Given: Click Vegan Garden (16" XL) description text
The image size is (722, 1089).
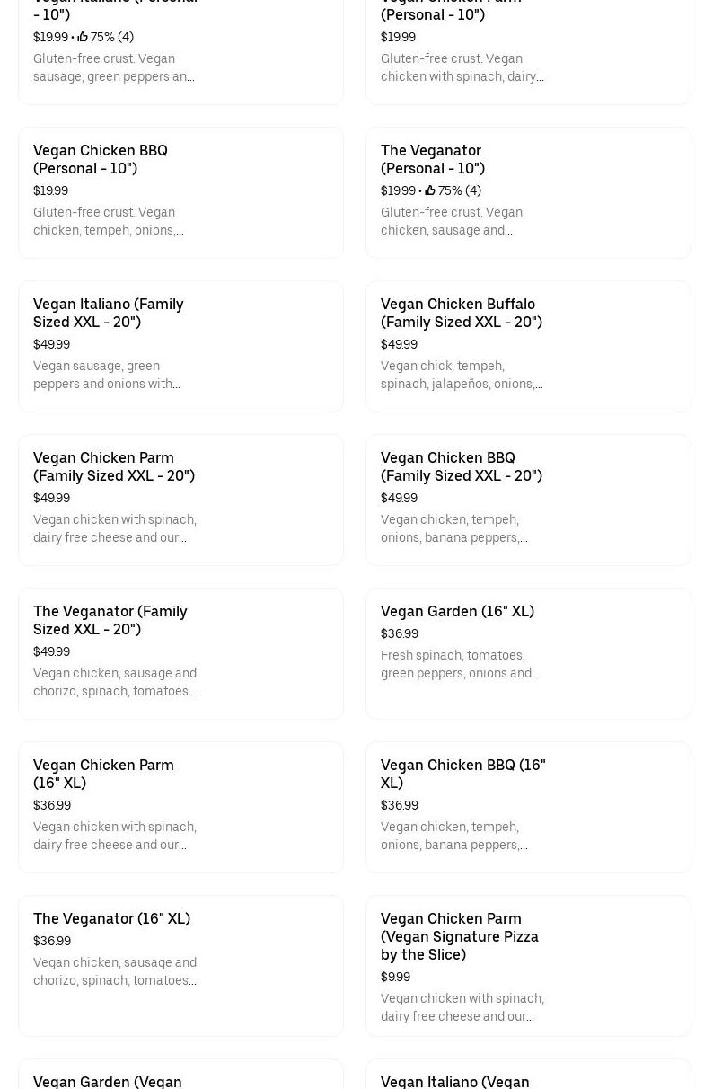Looking at the screenshot, I should (460, 664).
